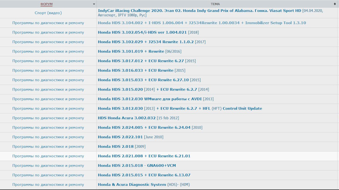Open forum link in the Honda & Acura Diagnostic row
Screen dimensions: 339x190
(x=48, y=184)
